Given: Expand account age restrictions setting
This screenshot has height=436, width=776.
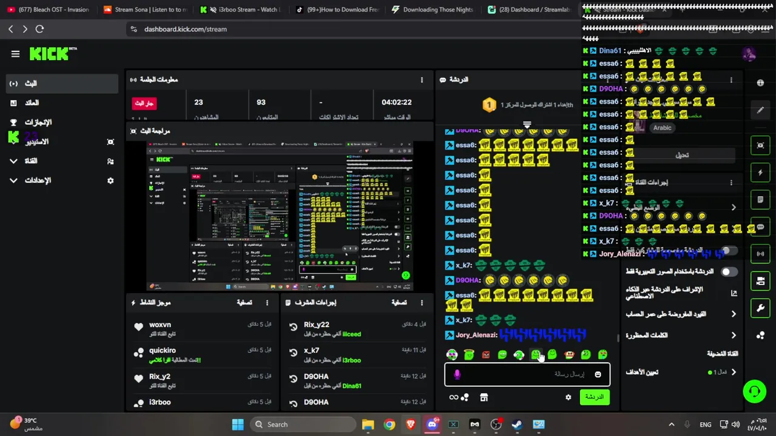Looking at the screenshot, I should point(681,314).
